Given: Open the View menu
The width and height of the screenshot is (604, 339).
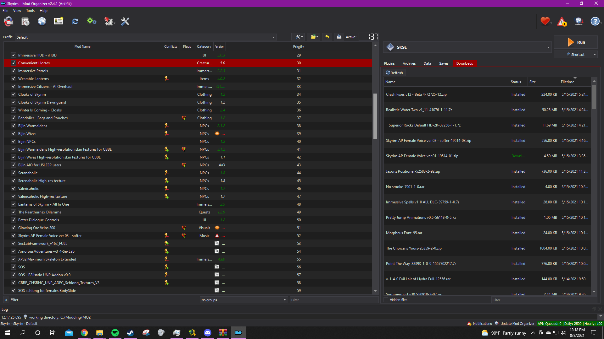Looking at the screenshot, I should (17, 11).
